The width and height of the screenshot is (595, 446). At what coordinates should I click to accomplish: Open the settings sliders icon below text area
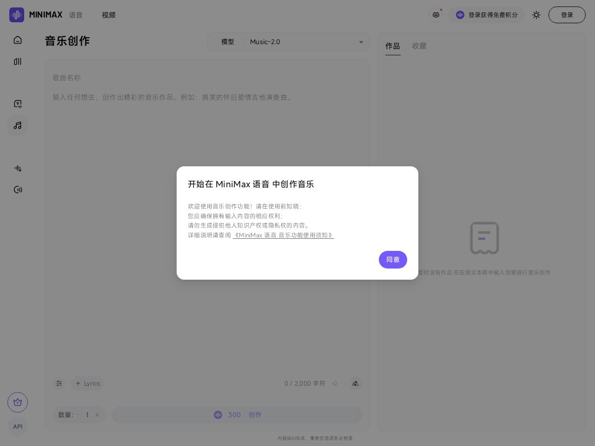[59, 383]
